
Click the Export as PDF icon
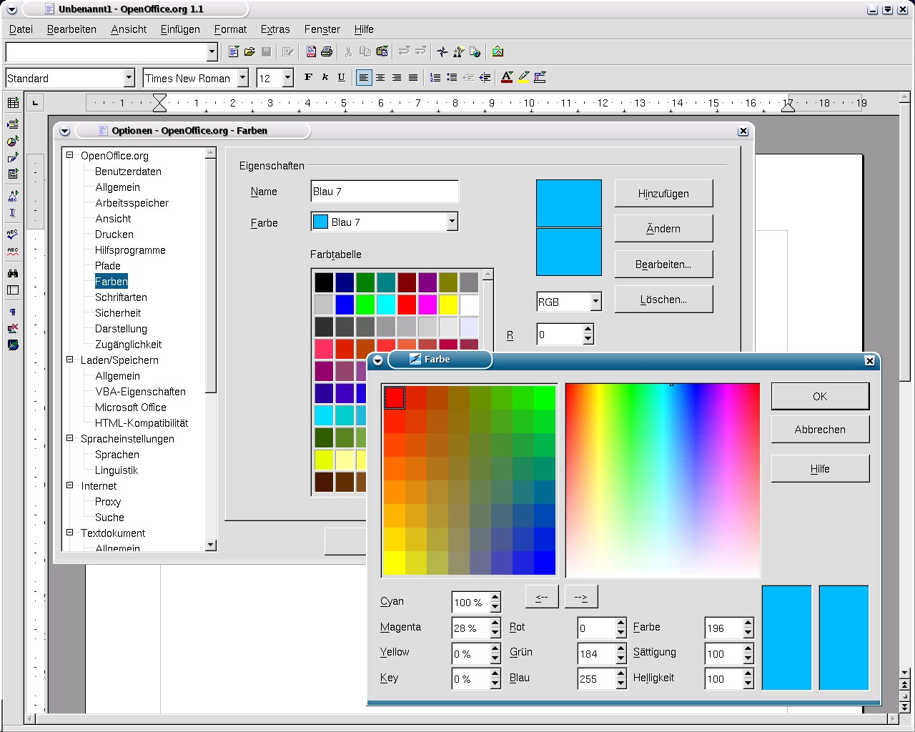pyautogui.click(x=311, y=51)
